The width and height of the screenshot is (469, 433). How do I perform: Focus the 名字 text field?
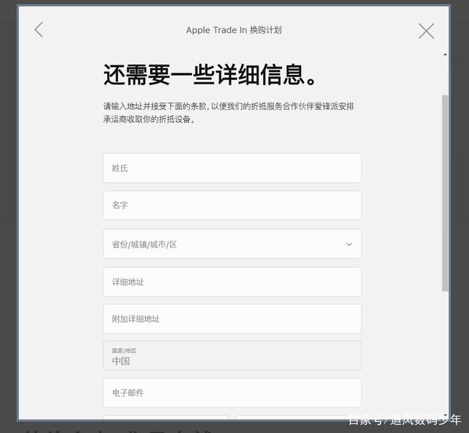[x=232, y=205]
